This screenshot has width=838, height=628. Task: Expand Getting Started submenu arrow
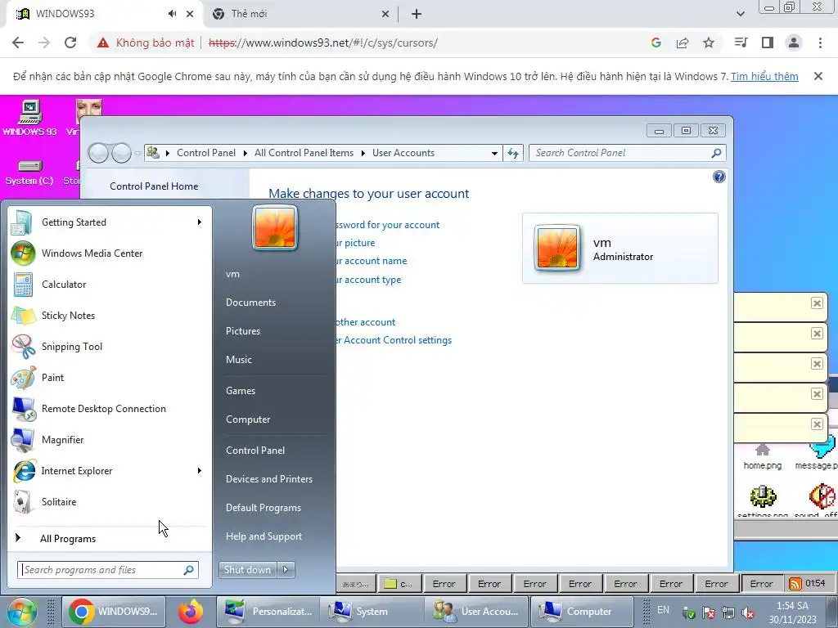click(x=199, y=222)
